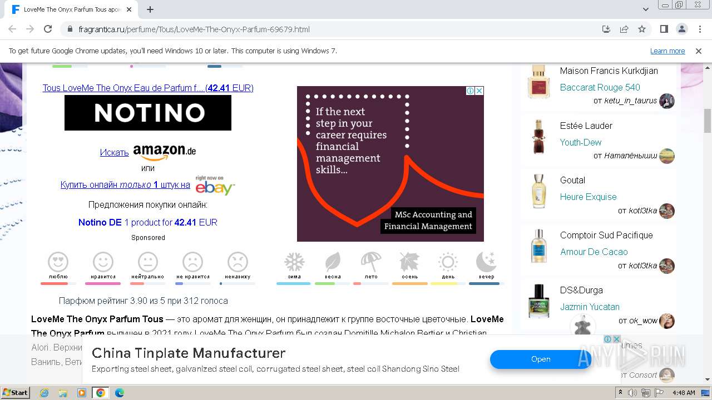712x400 pixels.
Task: Click the Amour De Cacao bottle thumbnail
Action: 538,247
